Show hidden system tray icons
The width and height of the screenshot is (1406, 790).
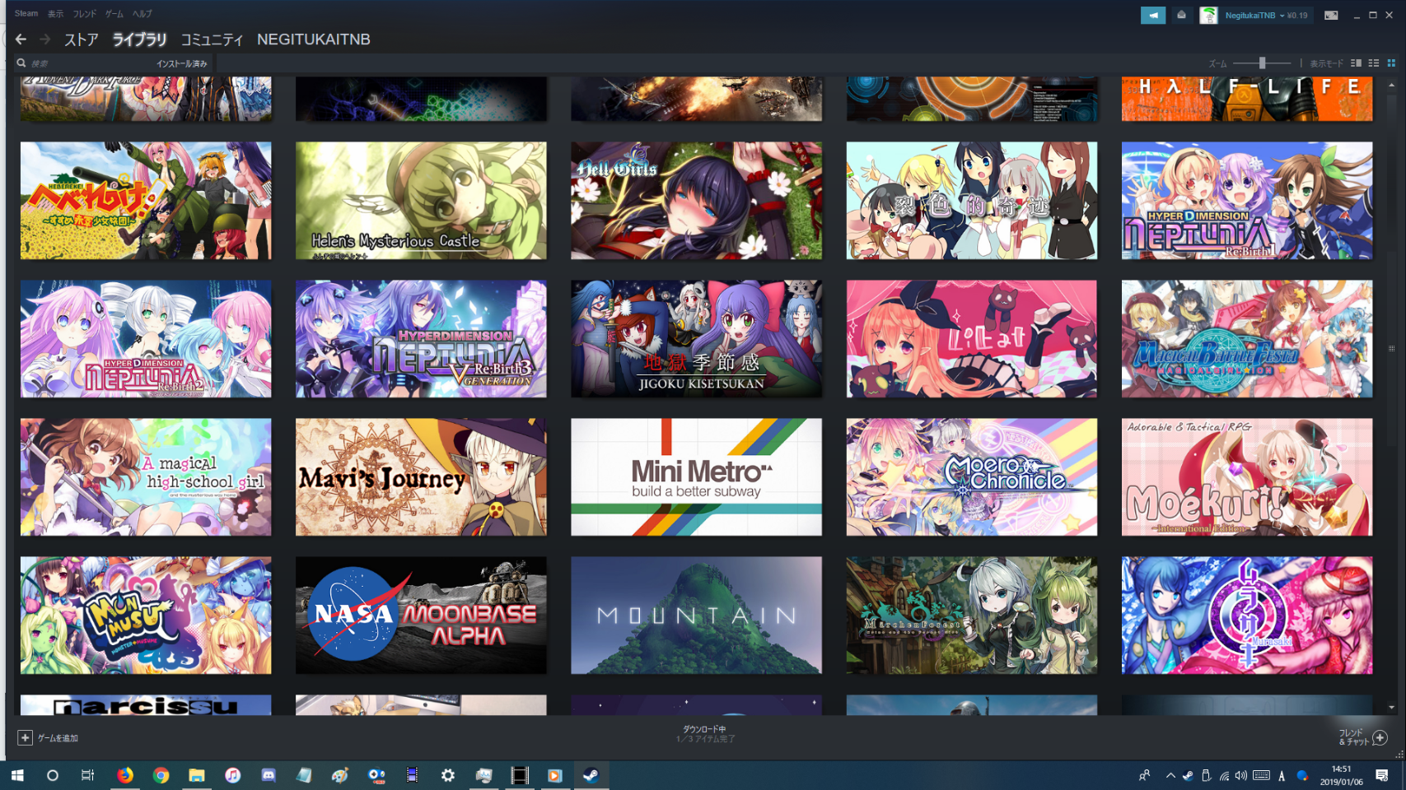[1170, 775]
